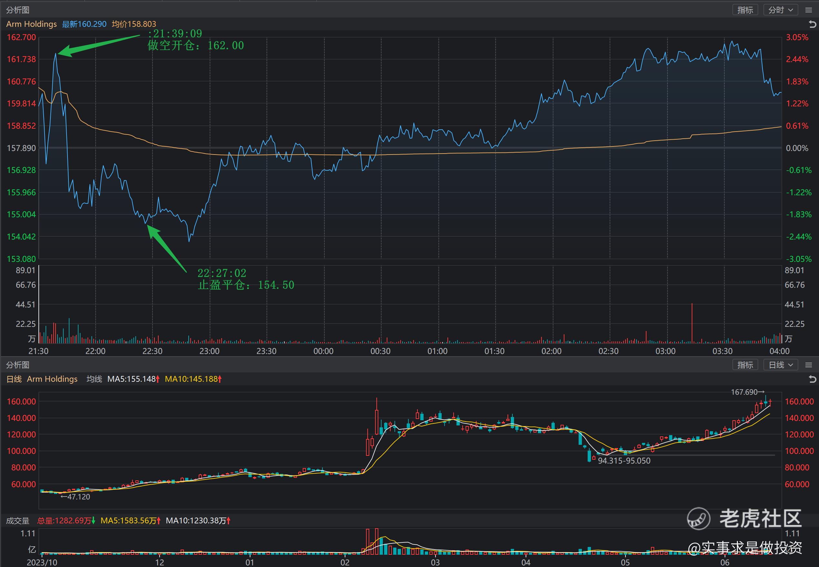Click the 06 month label on the daily date axis
This screenshot has height=567, width=819.
(725, 562)
